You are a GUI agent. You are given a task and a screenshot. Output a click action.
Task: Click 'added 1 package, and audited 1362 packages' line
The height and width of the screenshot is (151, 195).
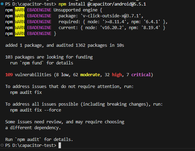[x=65, y=45]
